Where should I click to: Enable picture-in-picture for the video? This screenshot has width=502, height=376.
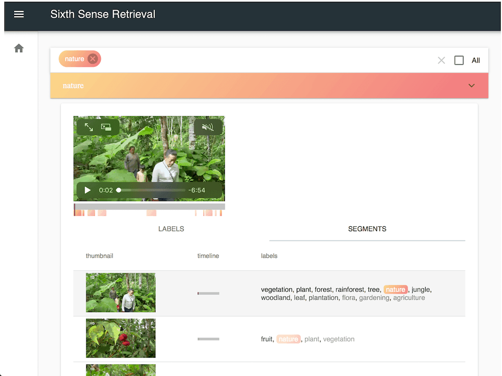(106, 127)
